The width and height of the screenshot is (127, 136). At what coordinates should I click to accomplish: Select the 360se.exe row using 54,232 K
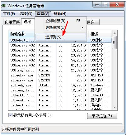[x=60, y=60]
